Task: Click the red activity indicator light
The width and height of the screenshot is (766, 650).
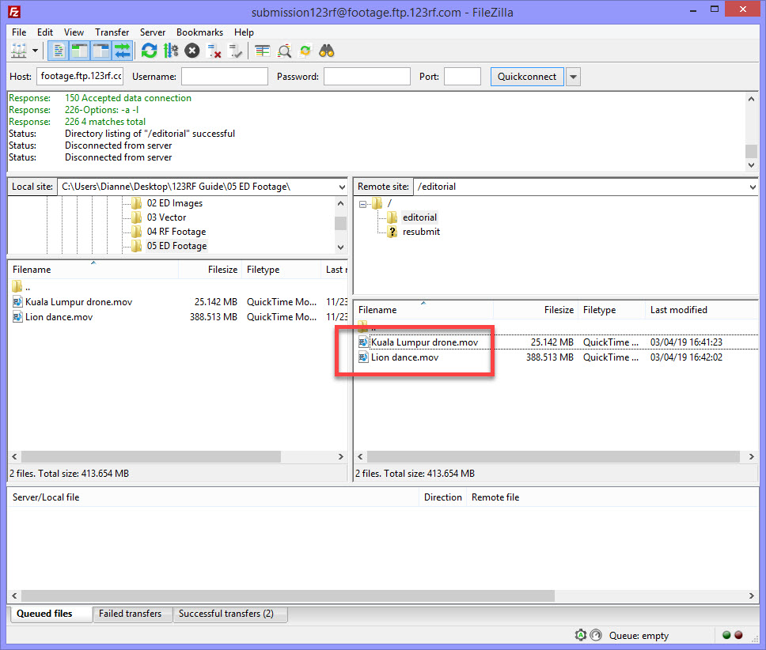Action: 738,635
